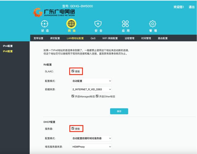
Task: Click the 保存 save button
Action: point(119,111)
